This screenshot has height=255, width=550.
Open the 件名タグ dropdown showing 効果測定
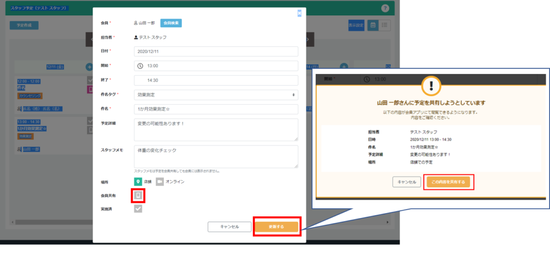point(216,94)
